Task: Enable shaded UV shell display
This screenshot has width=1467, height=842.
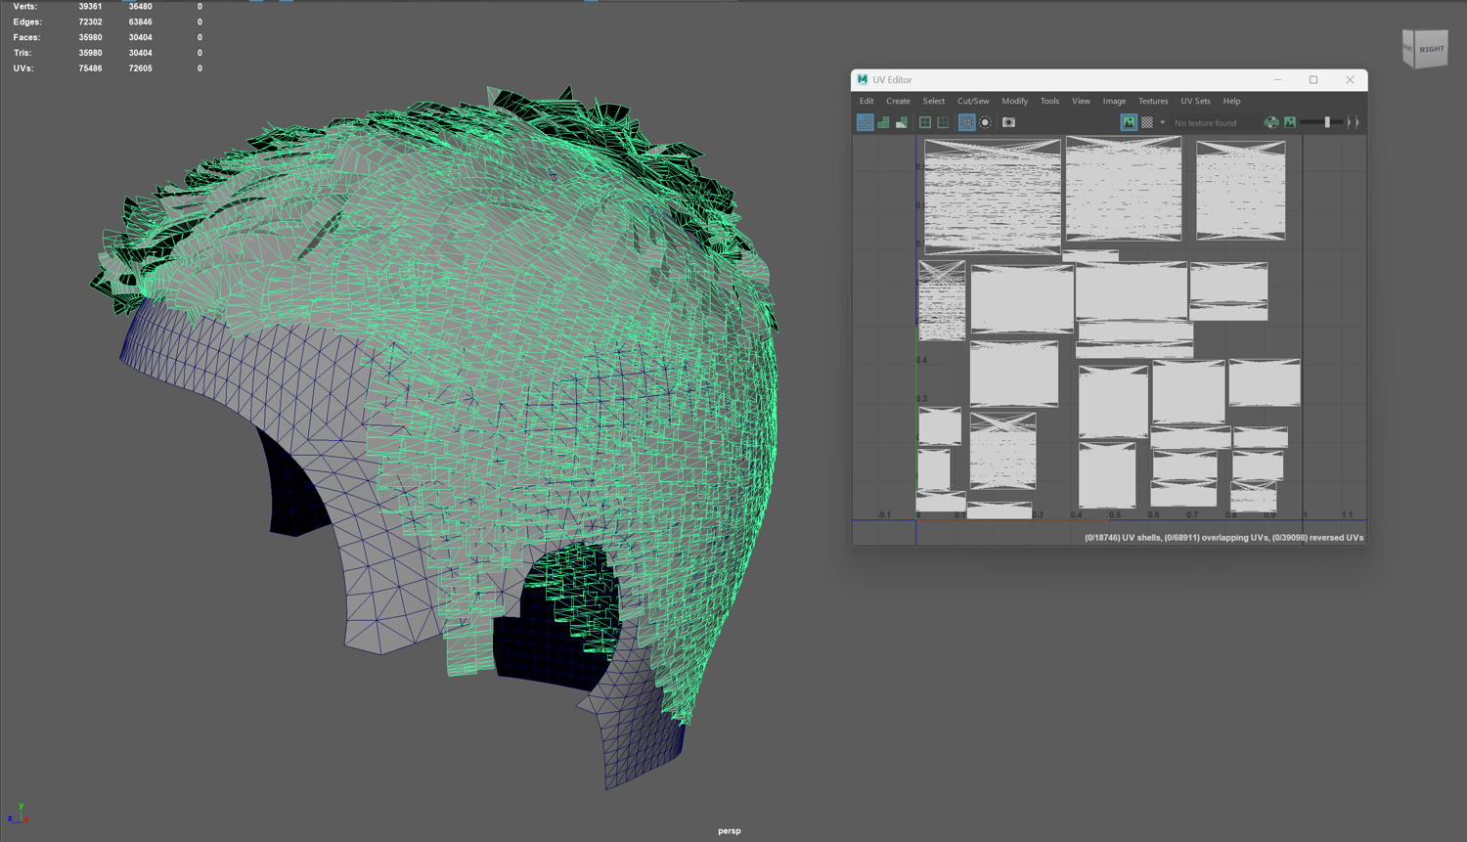Action: (884, 122)
